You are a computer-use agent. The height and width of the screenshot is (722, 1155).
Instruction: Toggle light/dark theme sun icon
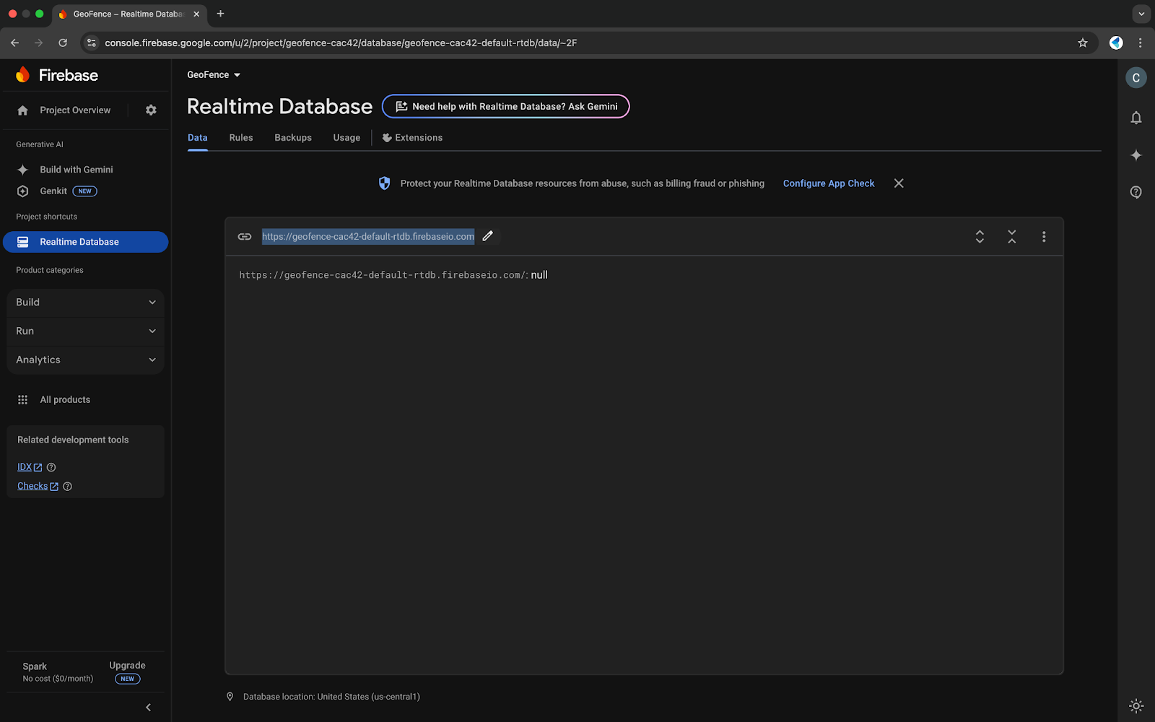pyautogui.click(x=1136, y=706)
